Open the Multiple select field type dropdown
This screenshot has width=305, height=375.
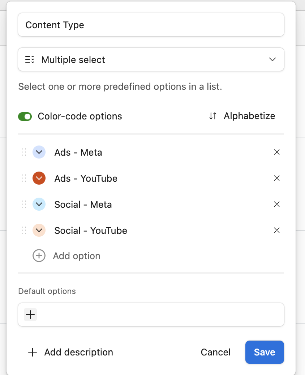(151, 60)
